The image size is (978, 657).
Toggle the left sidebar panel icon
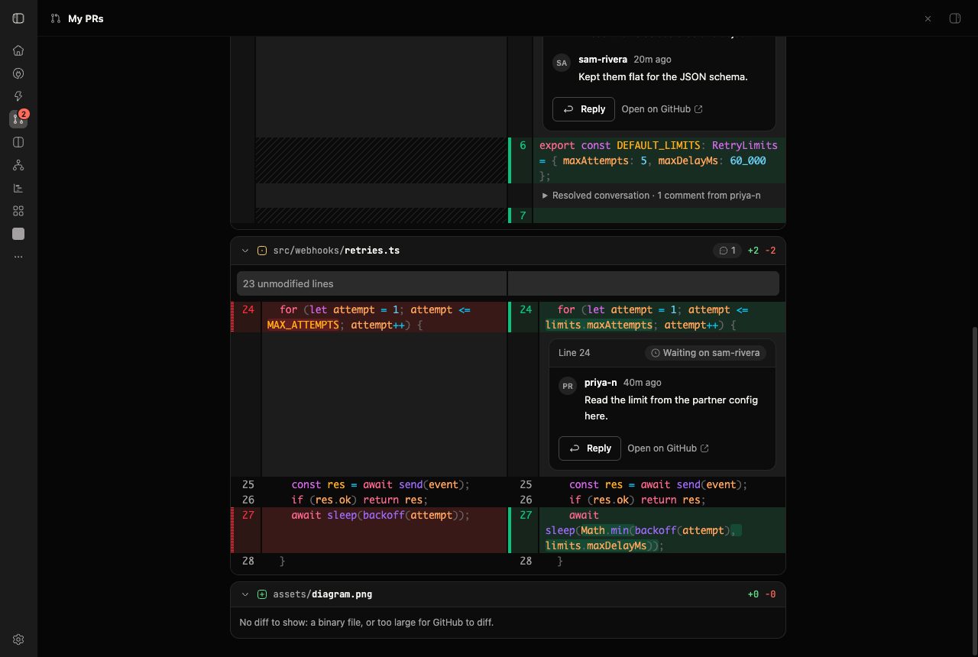[x=18, y=18]
